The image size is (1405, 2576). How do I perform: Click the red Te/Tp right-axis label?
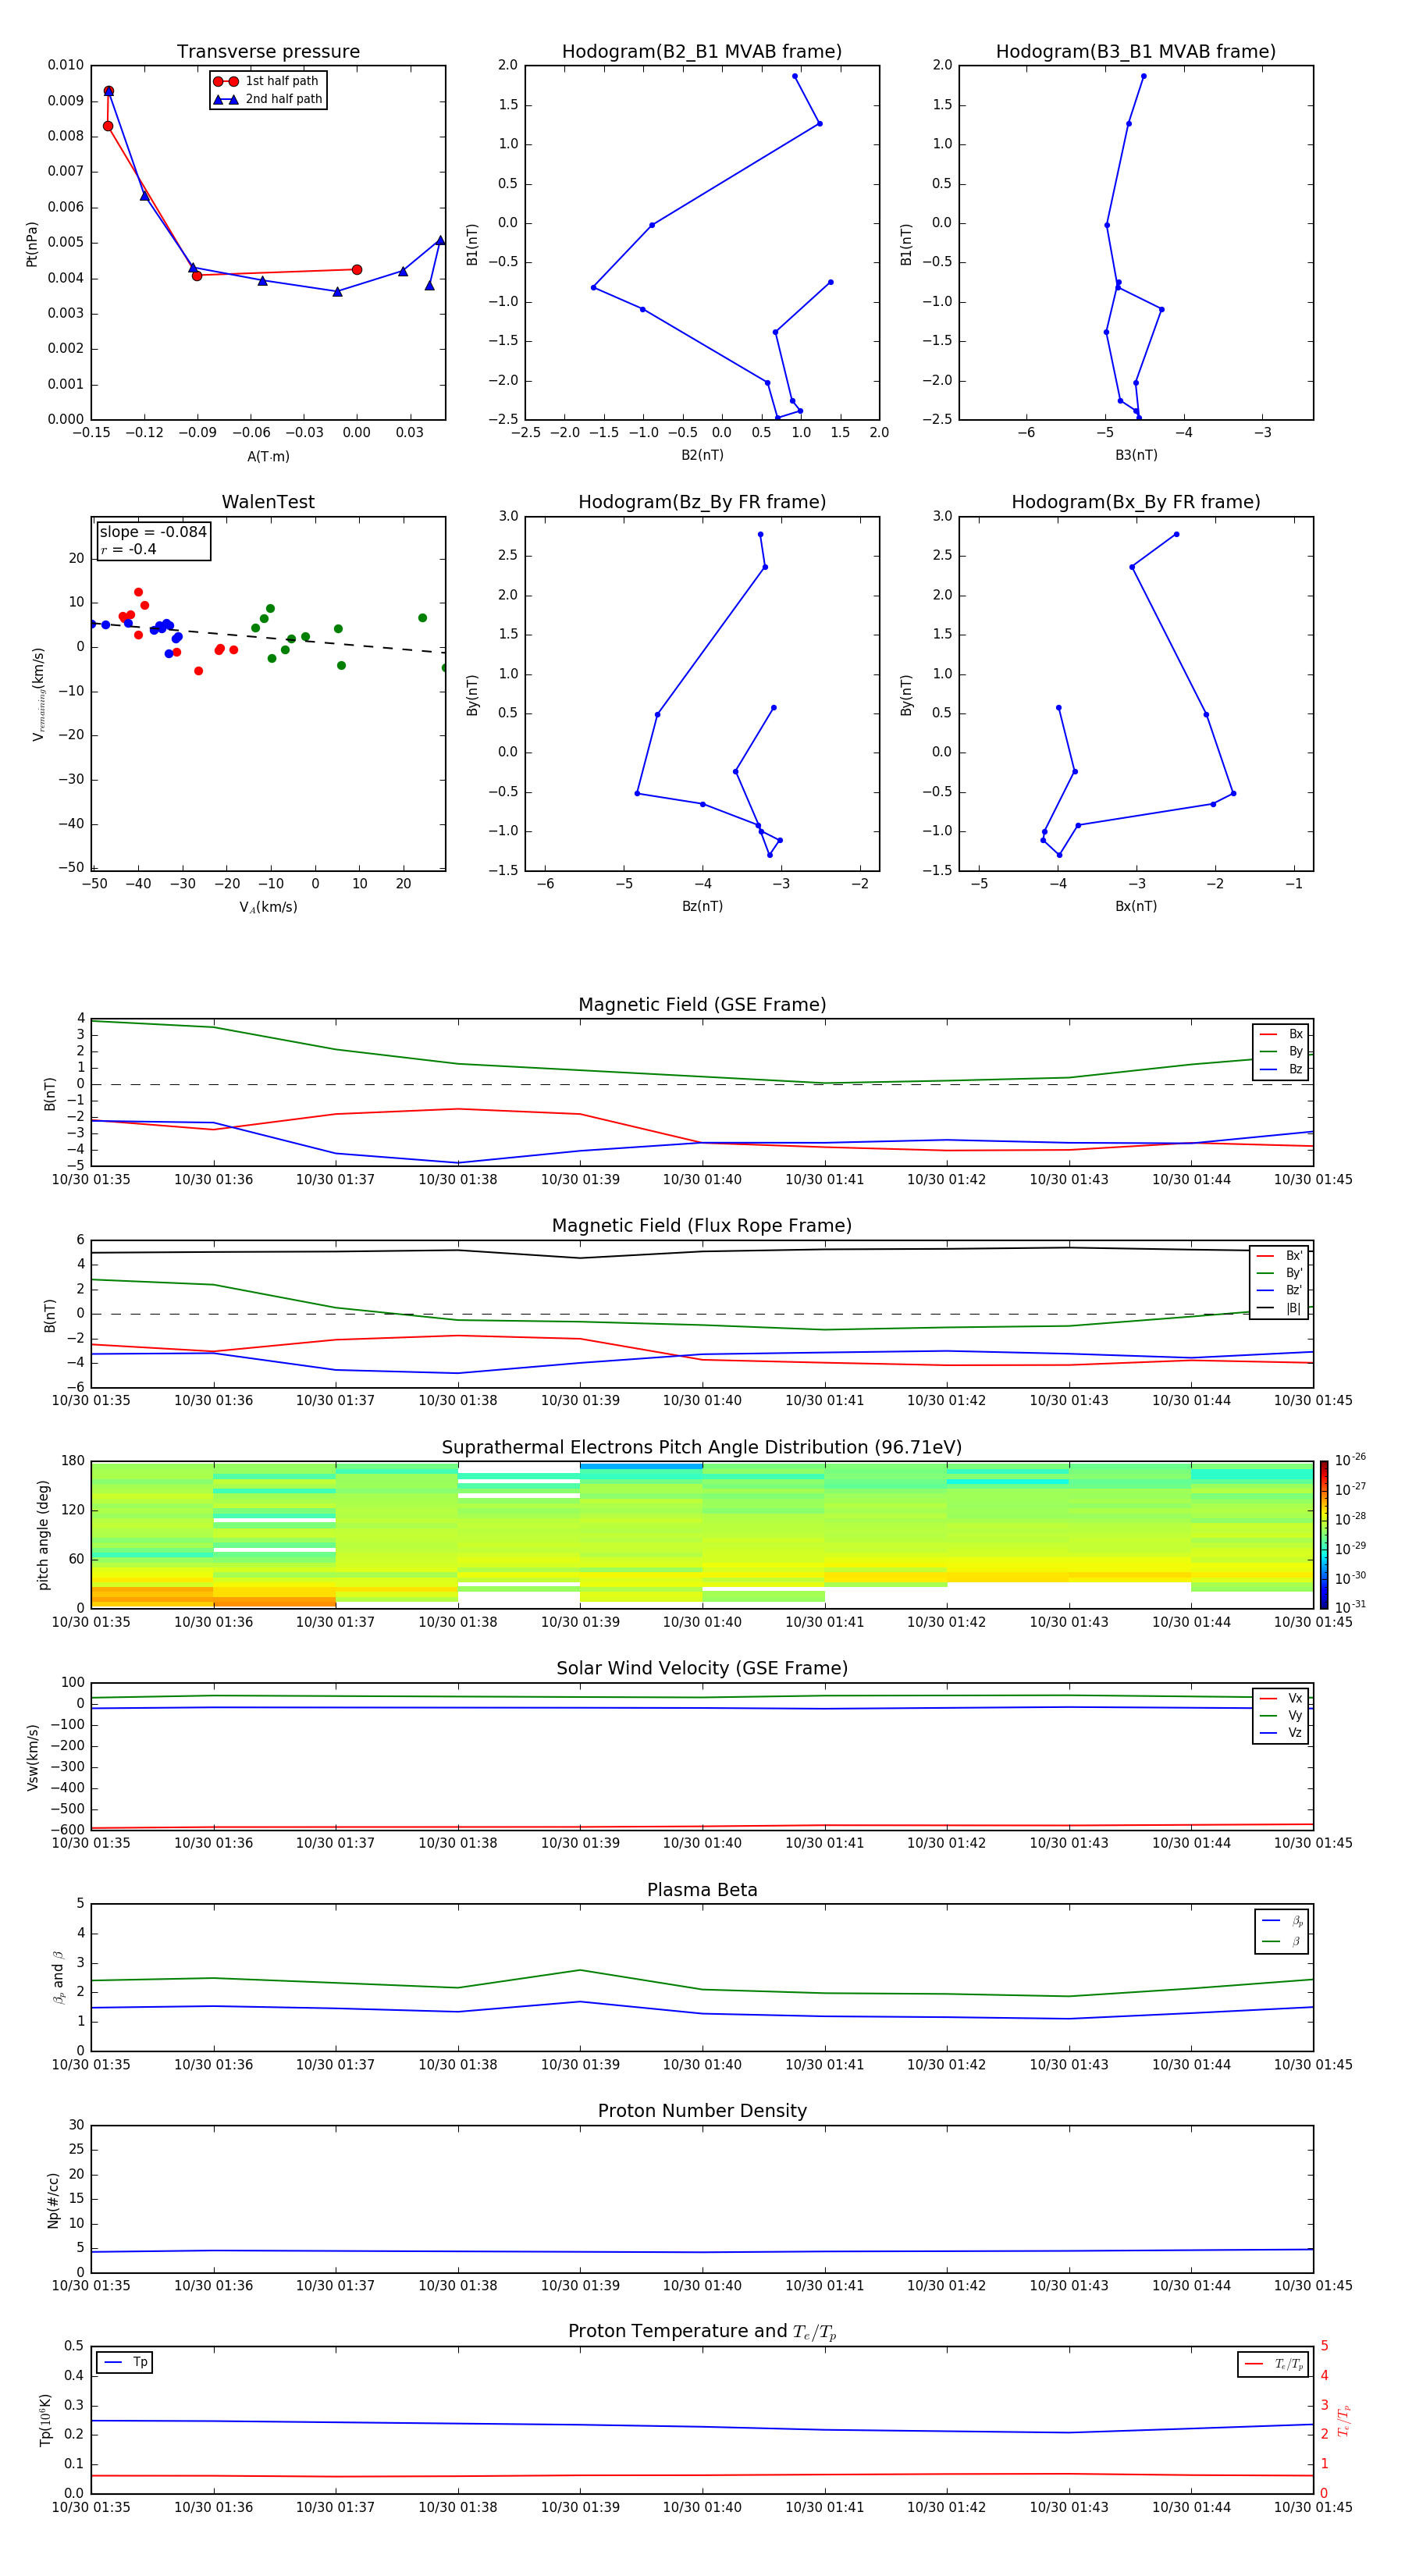[1343, 2420]
